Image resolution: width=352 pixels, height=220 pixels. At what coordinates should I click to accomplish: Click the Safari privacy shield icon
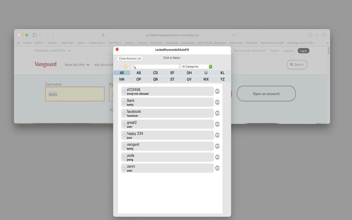[x=103, y=35]
